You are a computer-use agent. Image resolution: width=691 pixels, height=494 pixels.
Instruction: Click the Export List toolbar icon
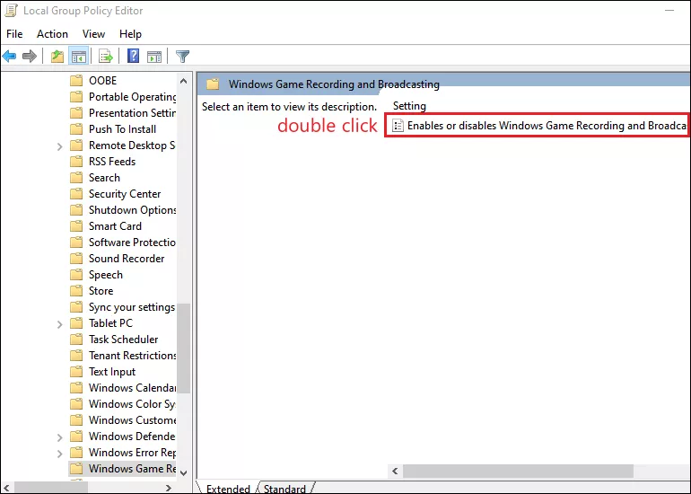pyautogui.click(x=106, y=57)
